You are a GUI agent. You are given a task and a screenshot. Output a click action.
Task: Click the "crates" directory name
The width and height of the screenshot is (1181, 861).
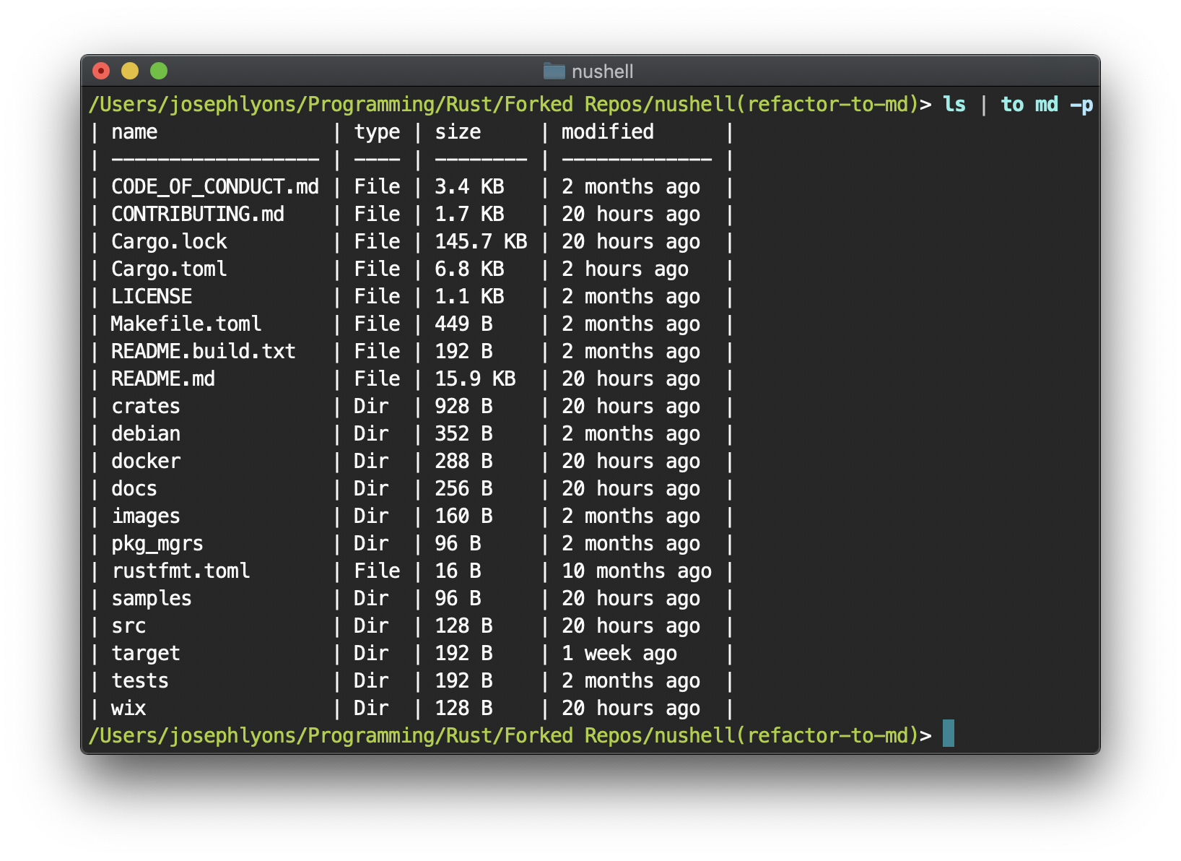pos(146,407)
